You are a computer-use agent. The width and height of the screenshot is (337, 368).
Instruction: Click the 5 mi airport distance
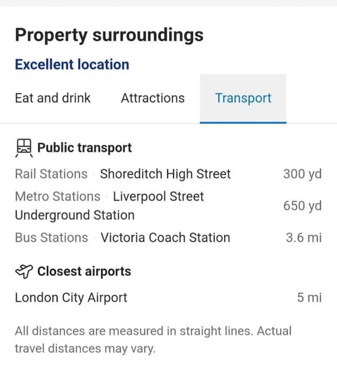tap(310, 297)
